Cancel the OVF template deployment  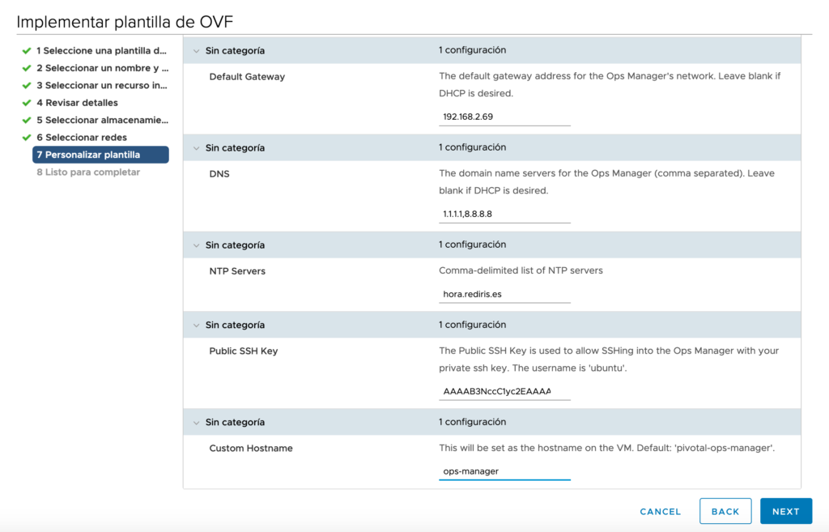click(660, 511)
